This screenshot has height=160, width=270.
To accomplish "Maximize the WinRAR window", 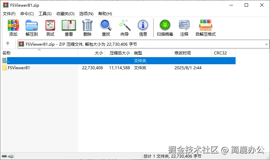I will (x=246, y=5).
